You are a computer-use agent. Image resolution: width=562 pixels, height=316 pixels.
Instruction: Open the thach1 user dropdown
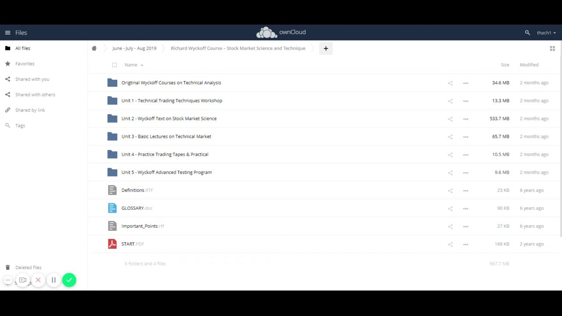click(x=546, y=33)
